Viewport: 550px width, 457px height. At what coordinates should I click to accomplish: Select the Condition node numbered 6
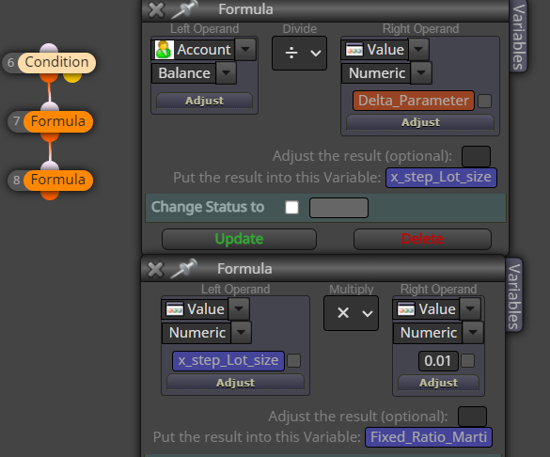[x=56, y=62]
